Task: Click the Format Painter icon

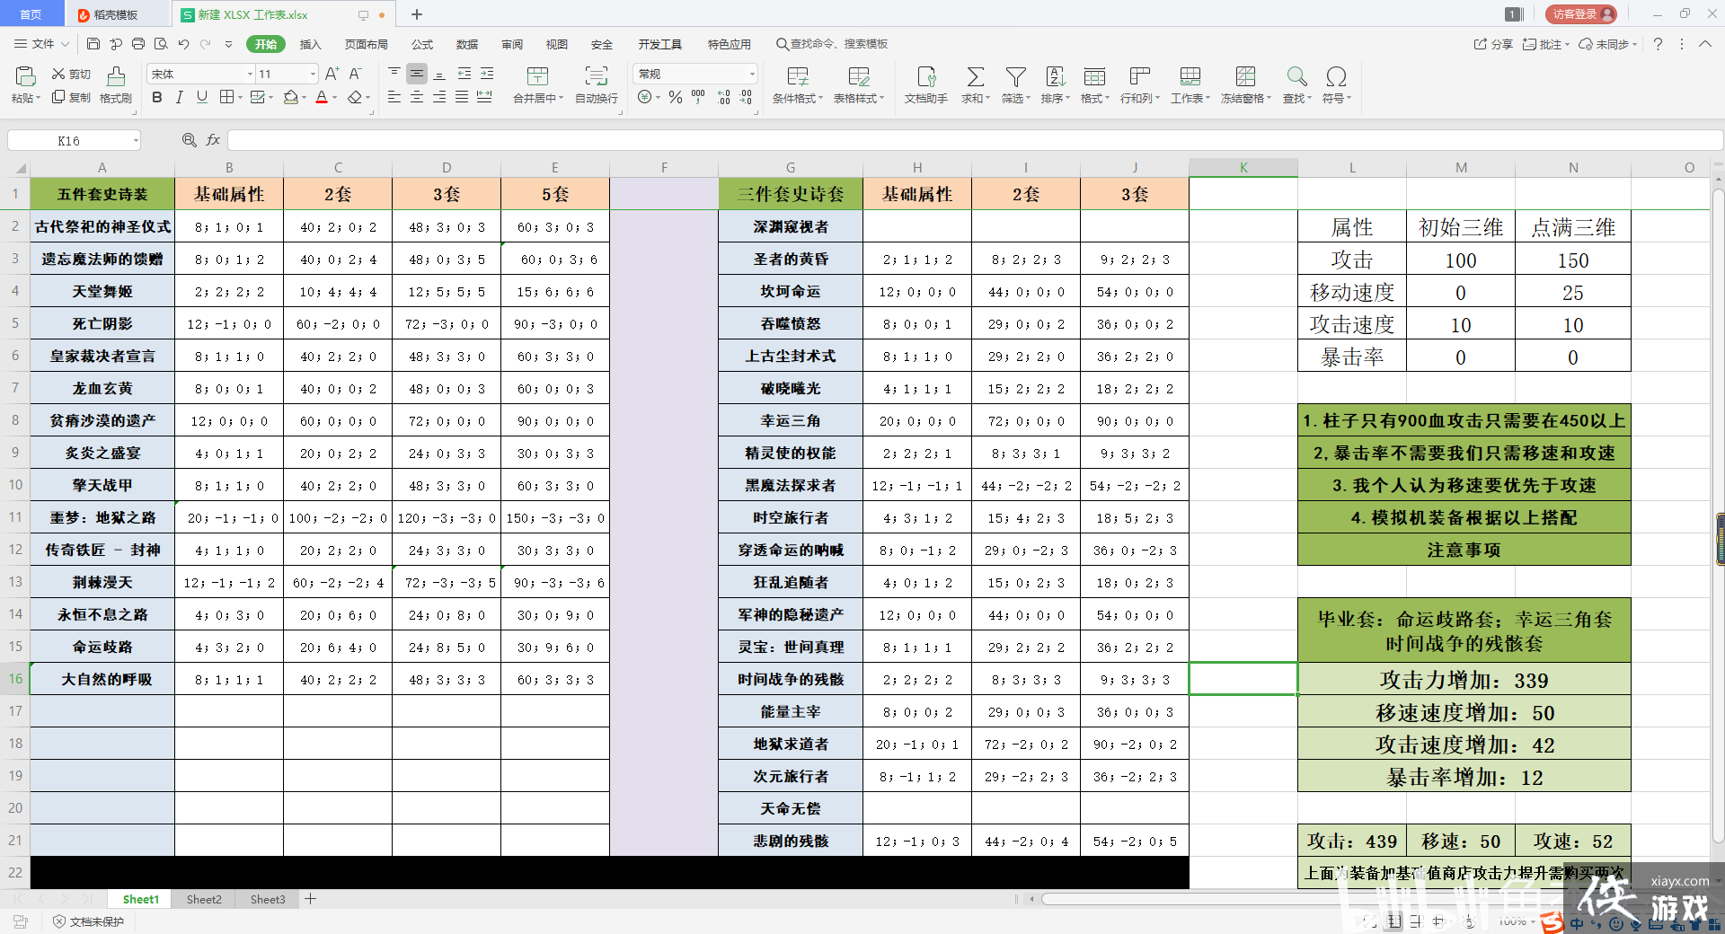Action: click(115, 78)
